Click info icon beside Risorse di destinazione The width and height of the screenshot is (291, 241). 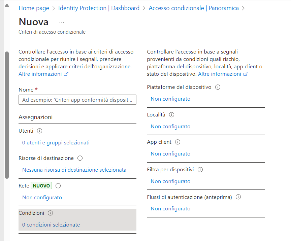(80, 158)
